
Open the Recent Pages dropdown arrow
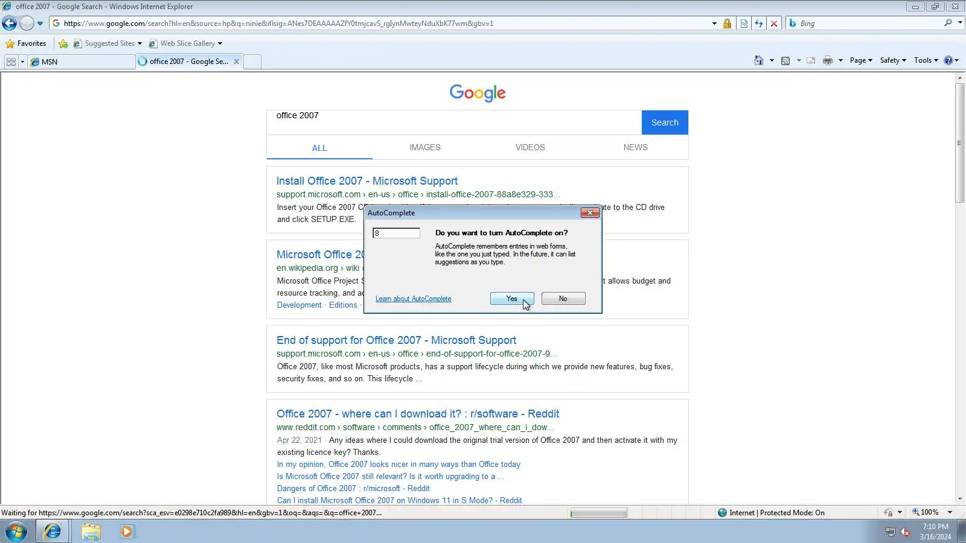[40, 24]
